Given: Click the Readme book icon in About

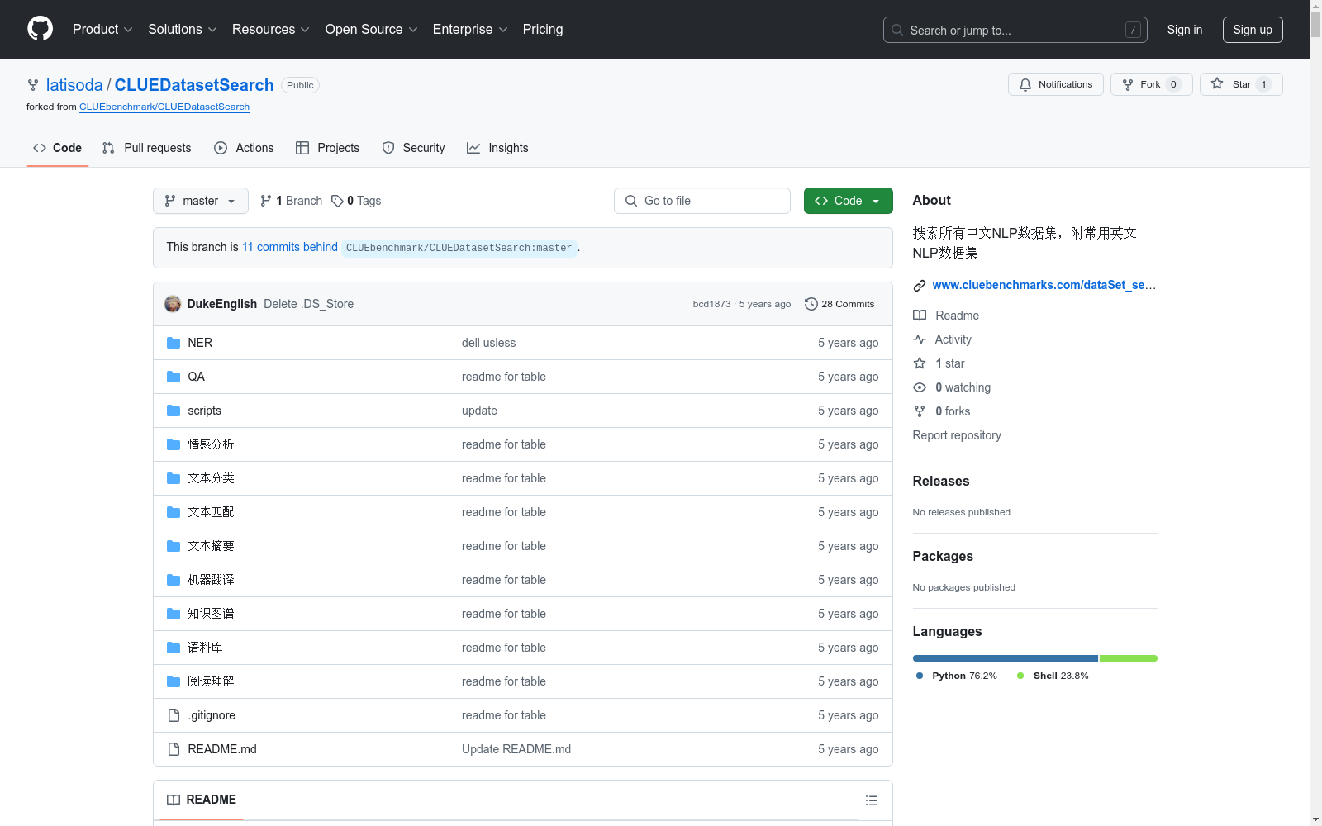Looking at the screenshot, I should pyautogui.click(x=920, y=316).
